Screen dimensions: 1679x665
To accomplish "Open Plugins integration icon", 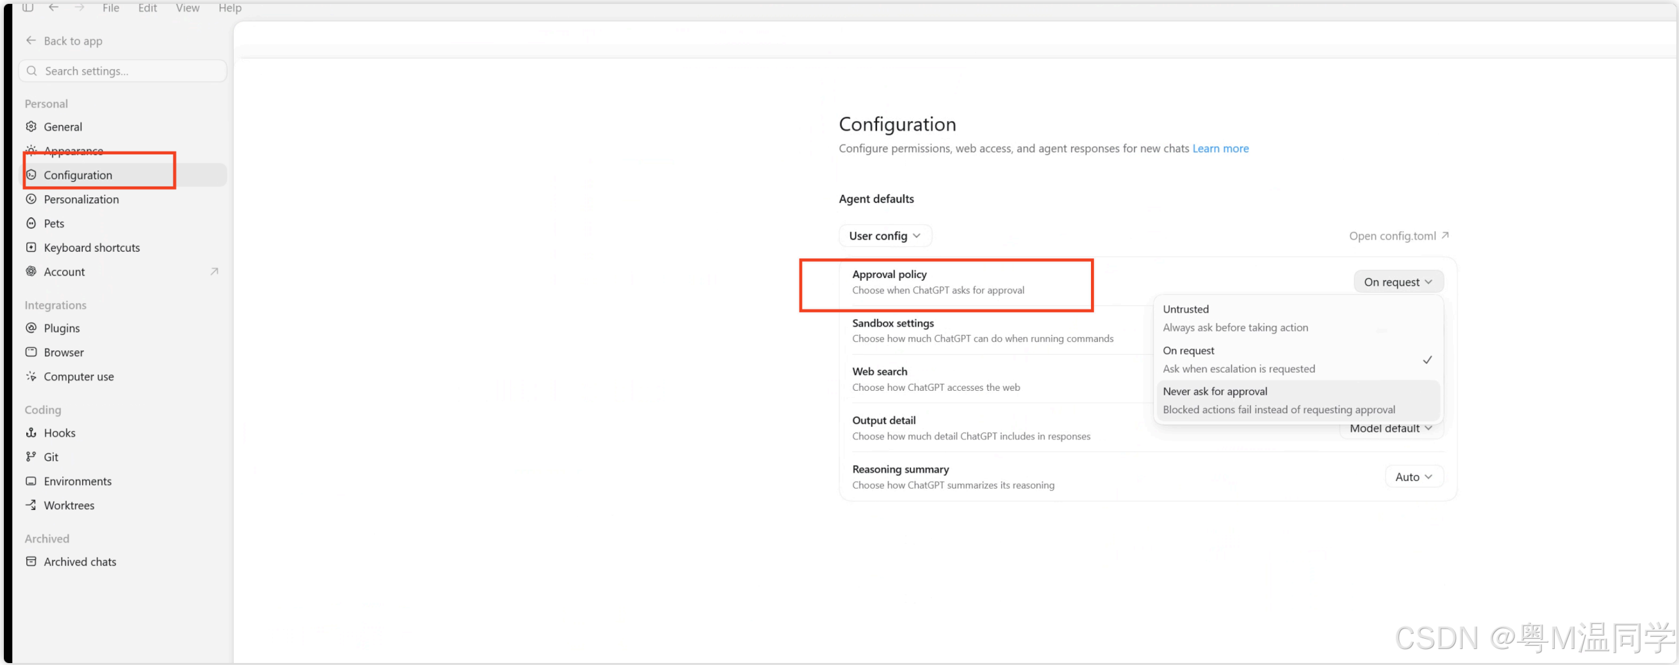I will point(31,328).
